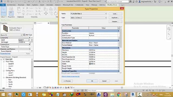Collapse the Construction group in Type Parameters

(118, 31)
